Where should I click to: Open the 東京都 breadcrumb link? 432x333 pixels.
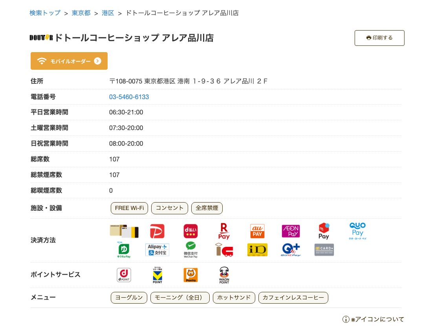[81, 13]
